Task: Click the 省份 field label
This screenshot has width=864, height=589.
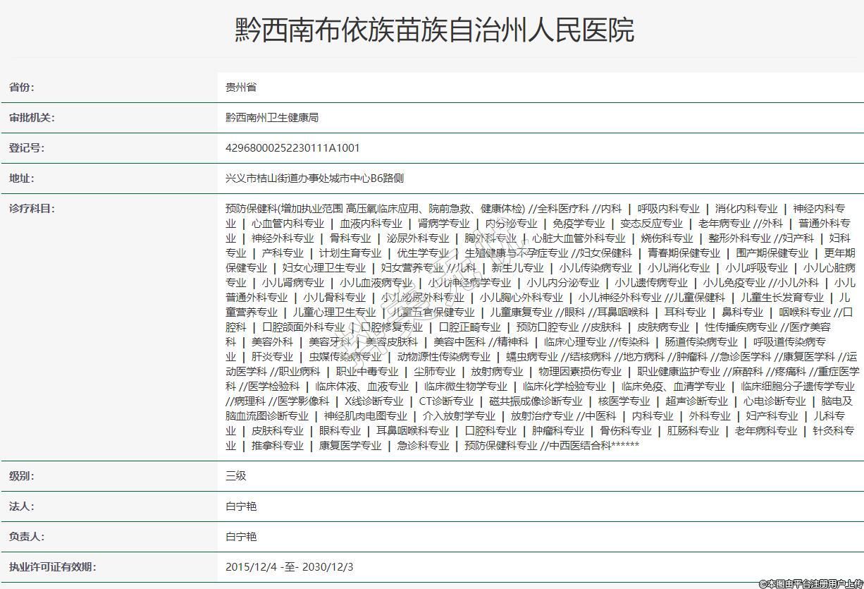Action: 21,87
